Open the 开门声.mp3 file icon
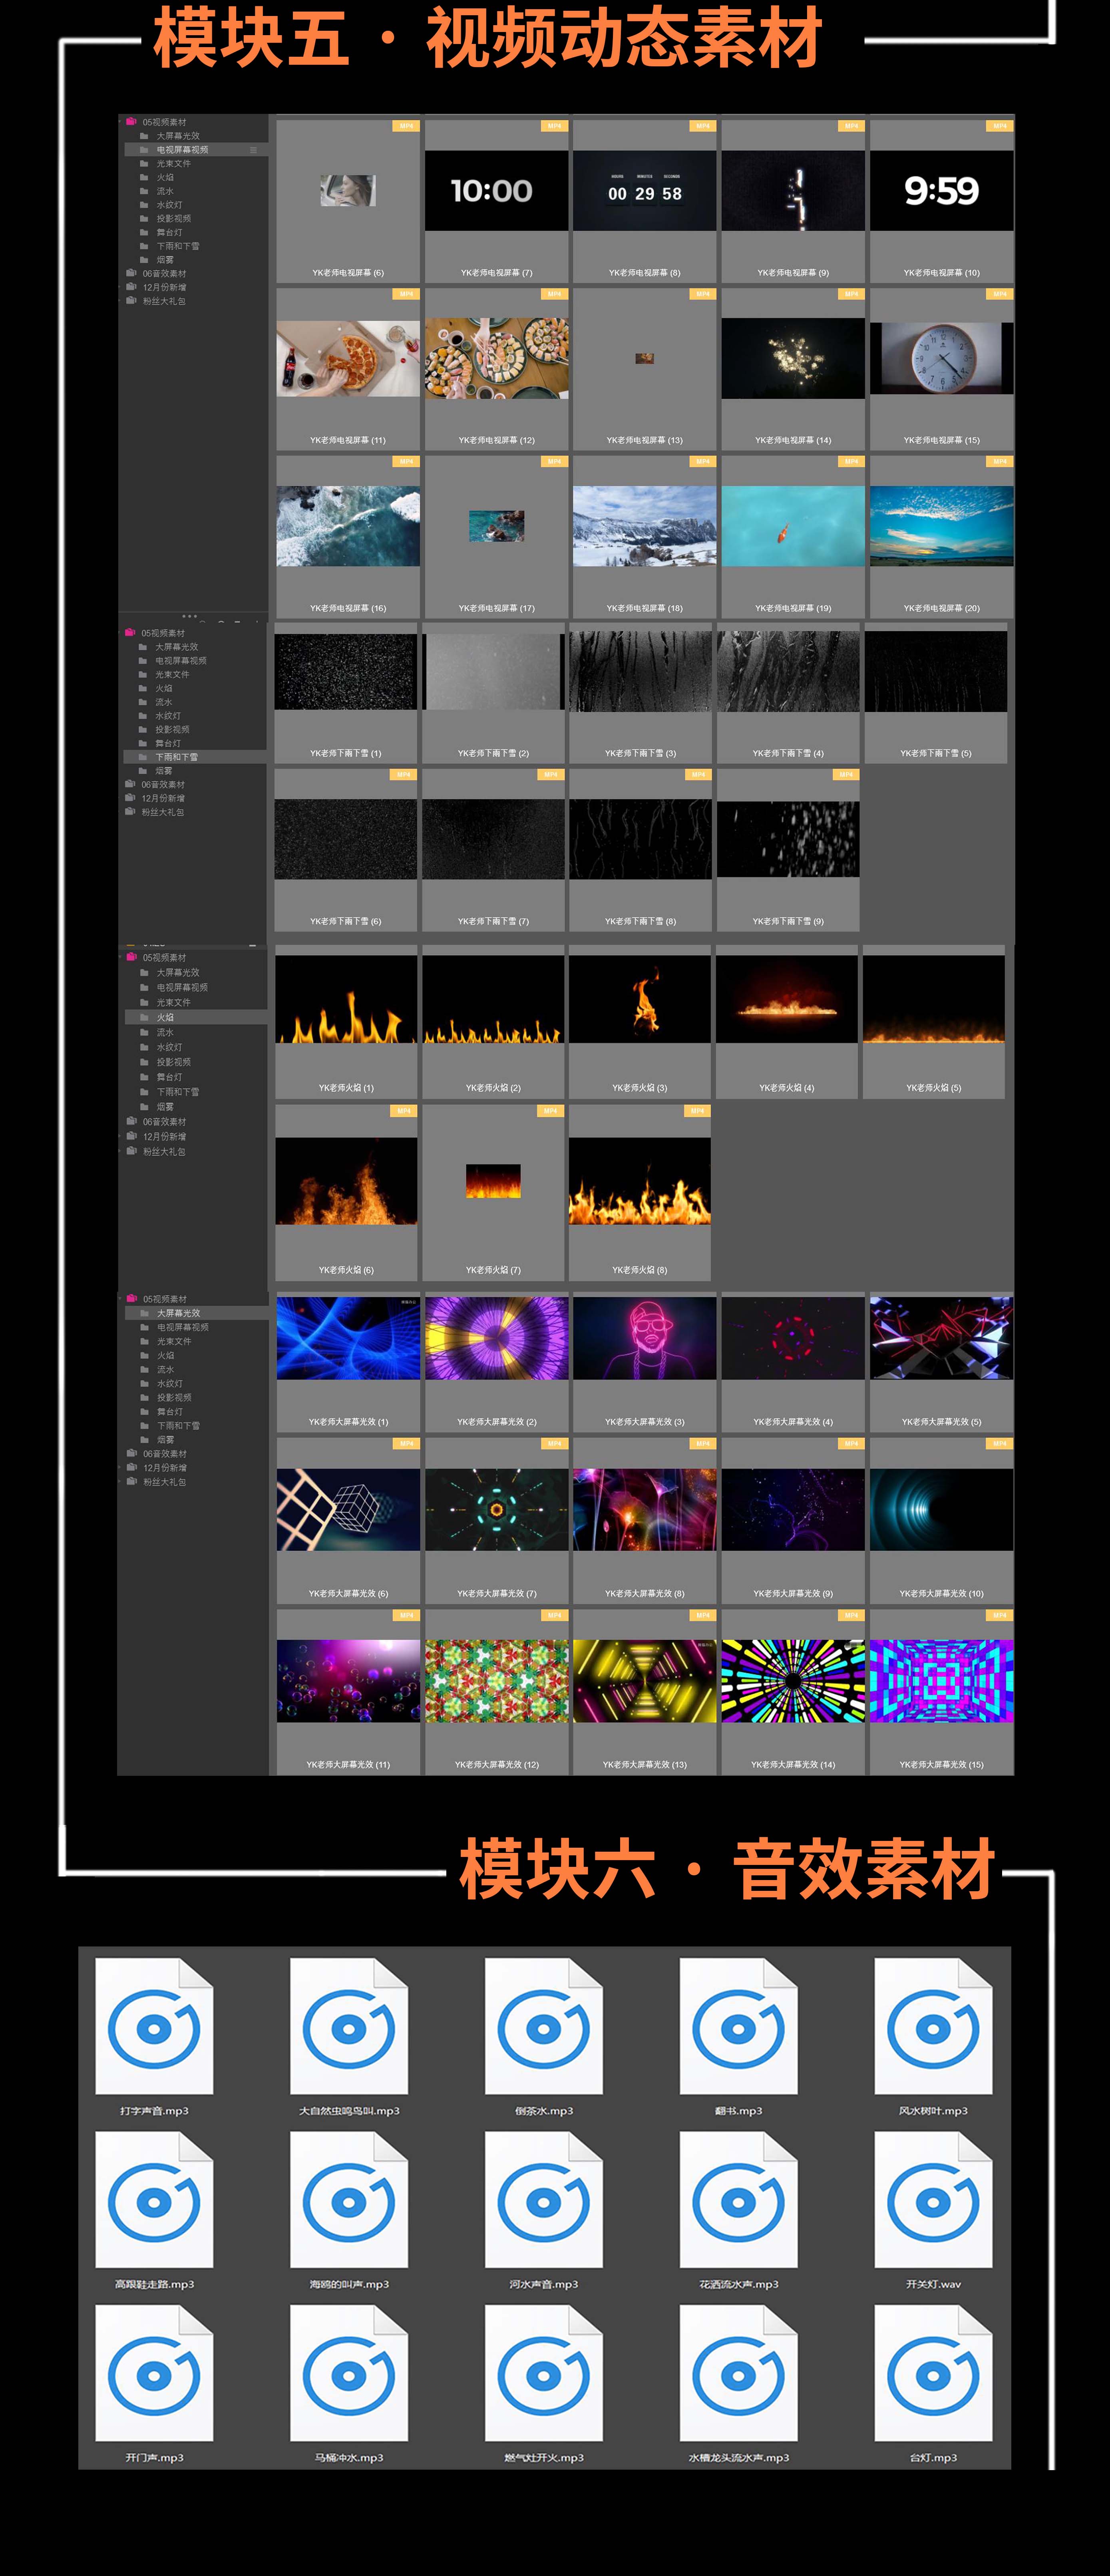The height and width of the screenshot is (2576, 1110). 154,2373
